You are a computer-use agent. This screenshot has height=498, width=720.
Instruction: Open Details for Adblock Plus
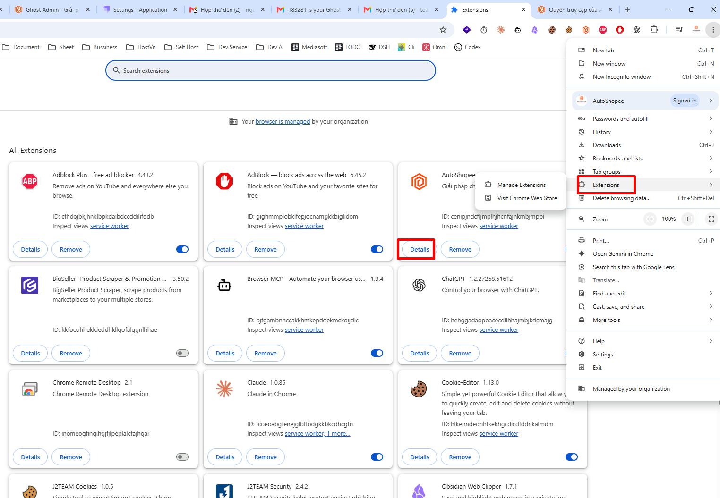(x=30, y=249)
